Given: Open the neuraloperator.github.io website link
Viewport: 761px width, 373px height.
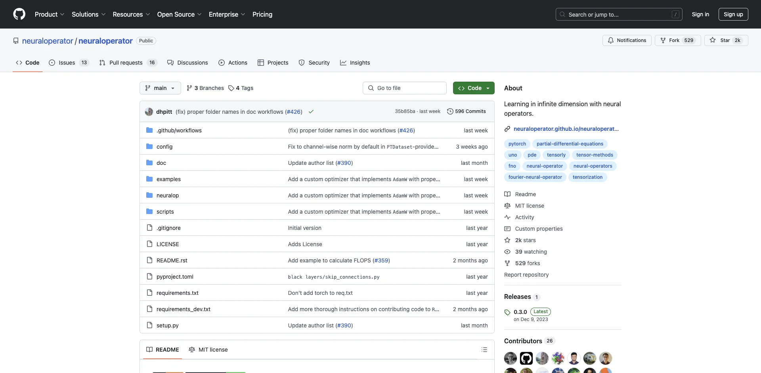Looking at the screenshot, I should (x=566, y=129).
